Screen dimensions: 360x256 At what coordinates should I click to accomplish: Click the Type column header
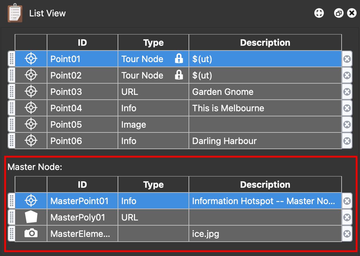click(x=153, y=42)
